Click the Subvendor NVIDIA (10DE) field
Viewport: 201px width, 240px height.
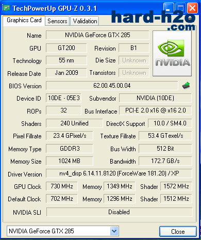click(155, 98)
